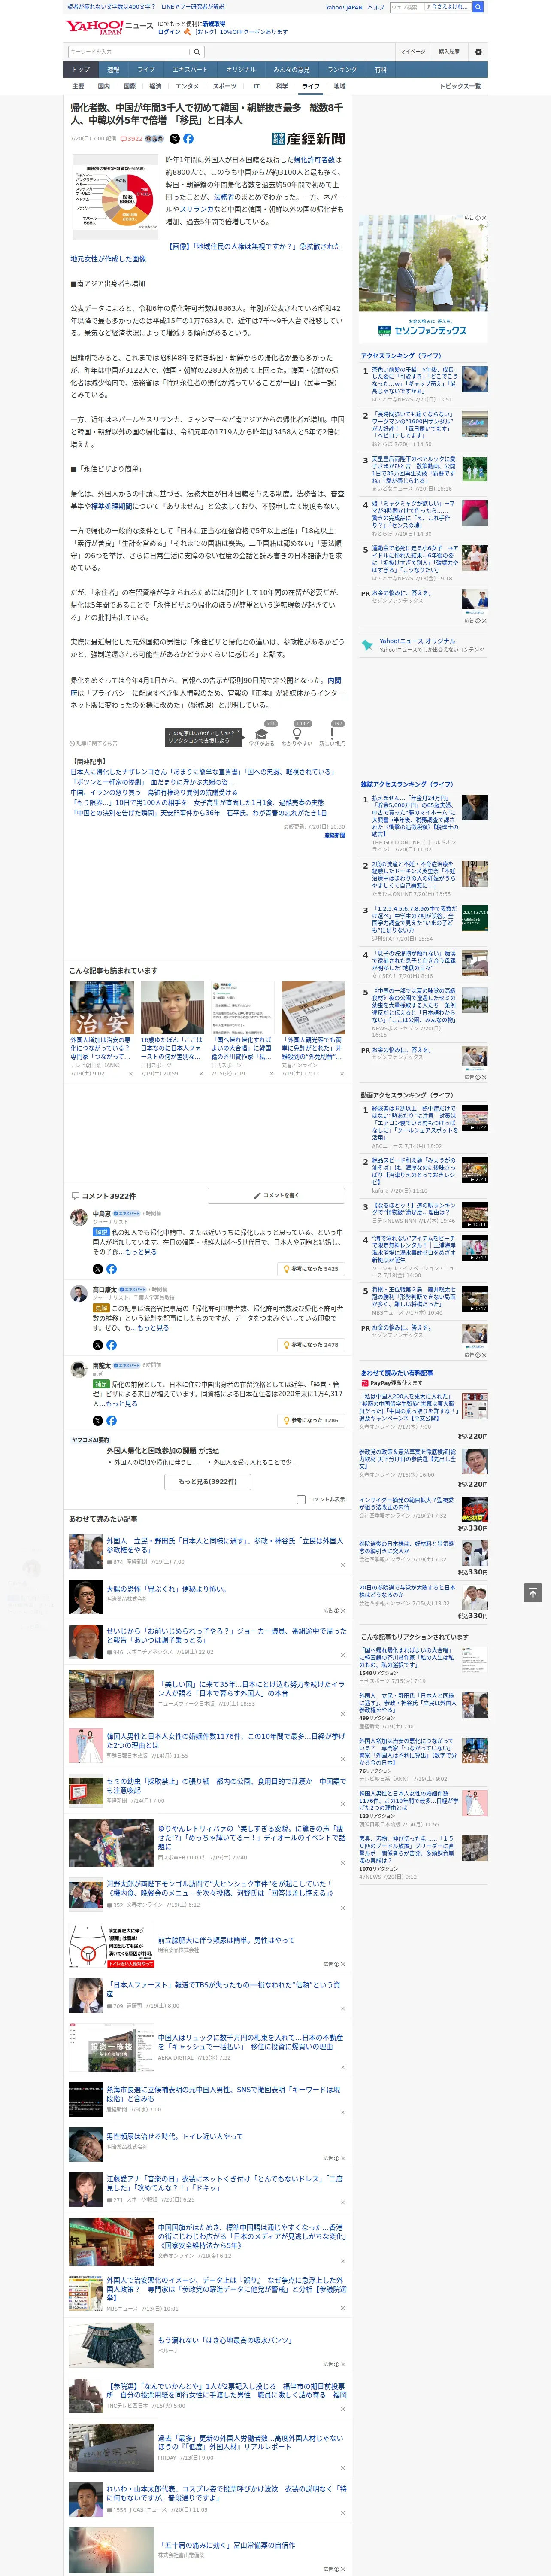551x2576 pixels.
Task: Share 中島恵's comment on Facebook
Action: [x=111, y=1269]
